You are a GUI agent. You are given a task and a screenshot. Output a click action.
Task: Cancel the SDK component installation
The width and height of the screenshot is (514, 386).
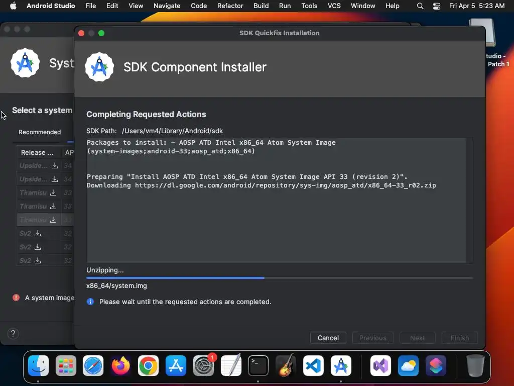(x=328, y=338)
